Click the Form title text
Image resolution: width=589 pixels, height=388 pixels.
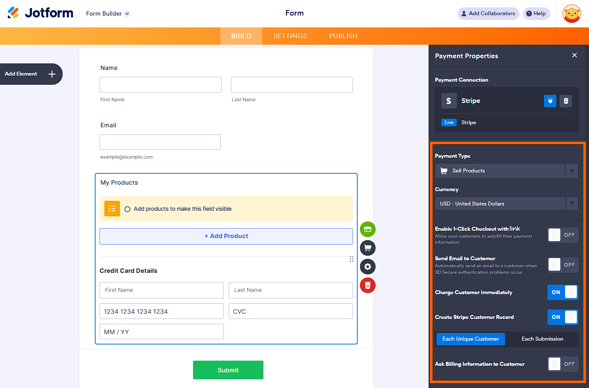294,13
